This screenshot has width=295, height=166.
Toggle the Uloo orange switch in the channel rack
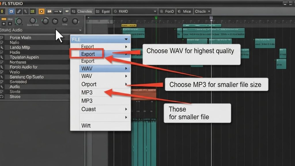(4, 19)
